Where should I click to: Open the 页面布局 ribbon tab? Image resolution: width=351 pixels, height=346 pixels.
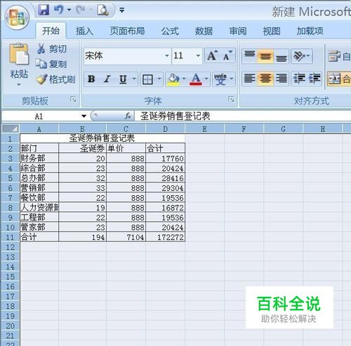coord(127,31)
